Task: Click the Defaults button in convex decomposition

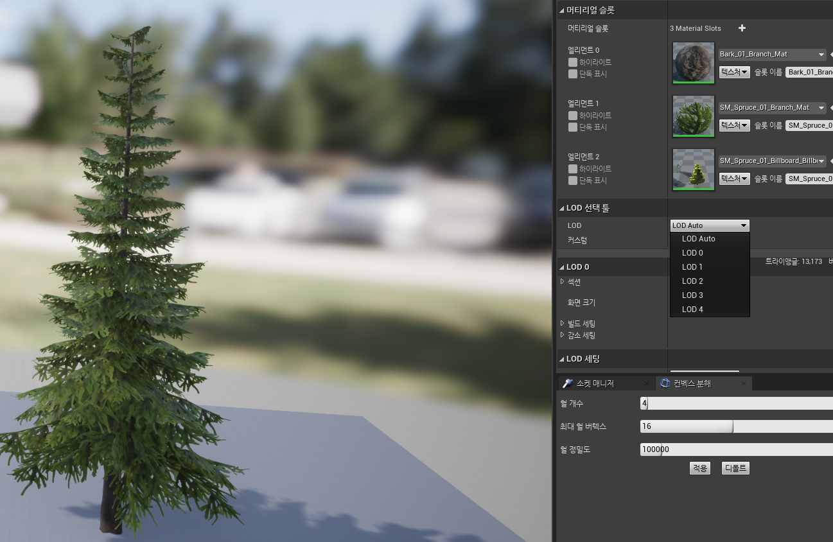Action: [735, 468]
